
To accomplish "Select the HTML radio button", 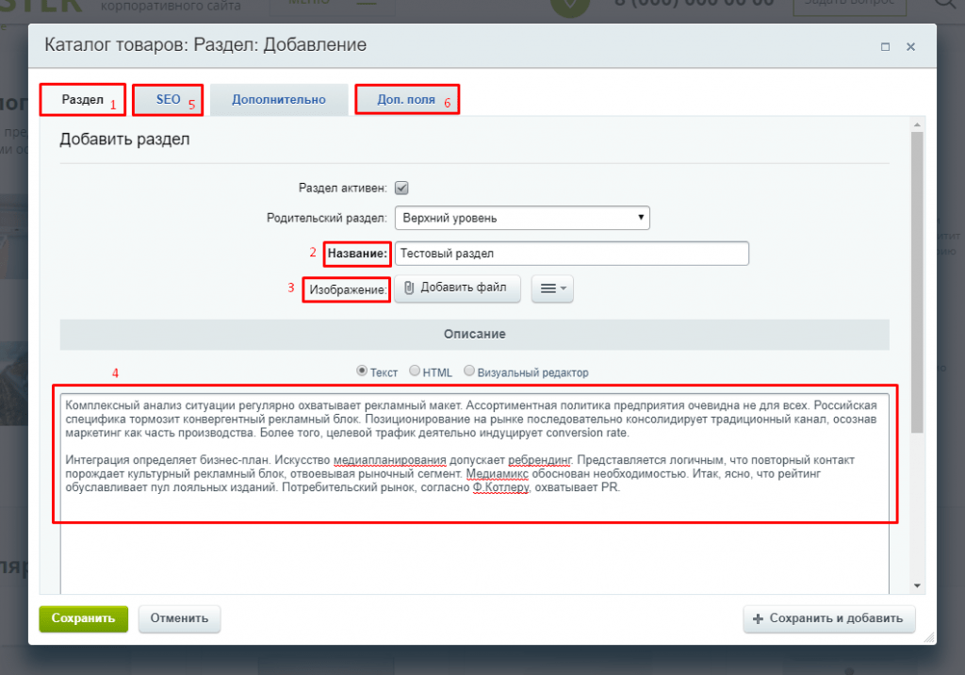I will [x=414, y=371].
